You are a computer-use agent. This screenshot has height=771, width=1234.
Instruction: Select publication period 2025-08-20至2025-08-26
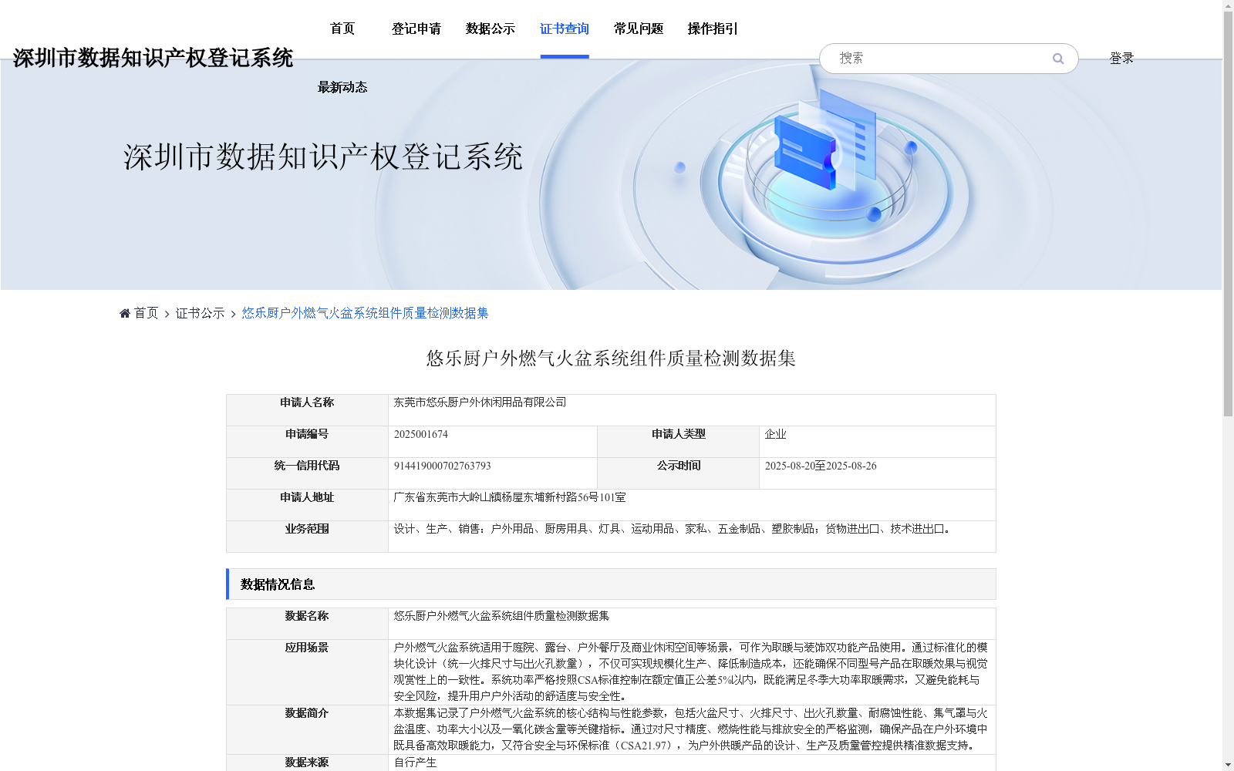click(821, 466)
